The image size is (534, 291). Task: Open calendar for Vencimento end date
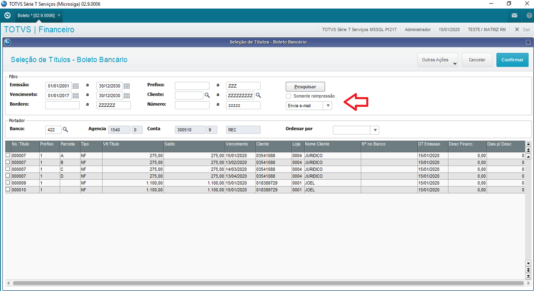[127, 96]
